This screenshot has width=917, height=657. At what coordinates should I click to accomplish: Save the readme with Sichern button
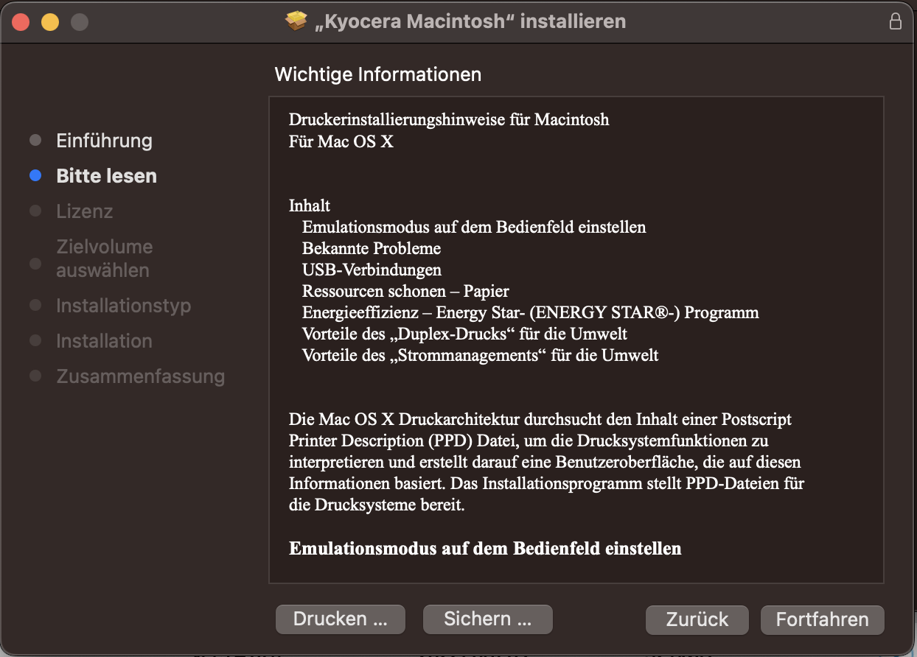pyautogui.click(x=487, y=619)
